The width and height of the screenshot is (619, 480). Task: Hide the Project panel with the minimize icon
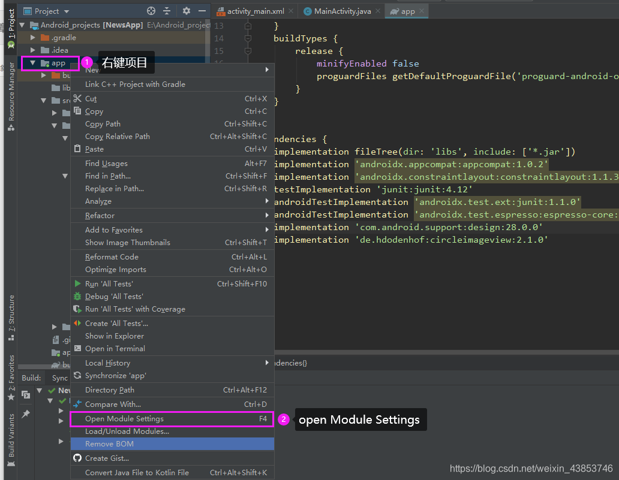click(x=202, y=11)
